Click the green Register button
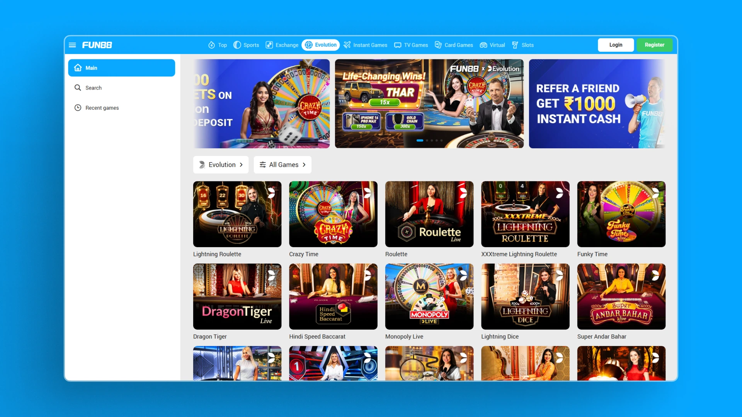Viewport: 742px width, 417px height. click(654, 45)
